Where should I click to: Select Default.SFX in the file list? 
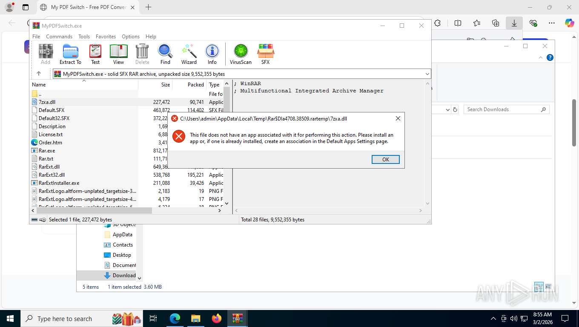coord(52,110)
